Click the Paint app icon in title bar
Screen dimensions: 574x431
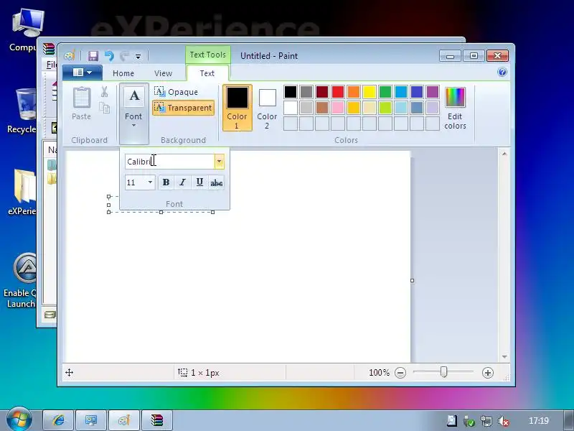point(70,56)
